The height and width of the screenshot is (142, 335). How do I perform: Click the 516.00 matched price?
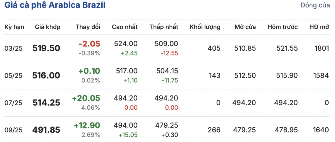click(46, 75)
